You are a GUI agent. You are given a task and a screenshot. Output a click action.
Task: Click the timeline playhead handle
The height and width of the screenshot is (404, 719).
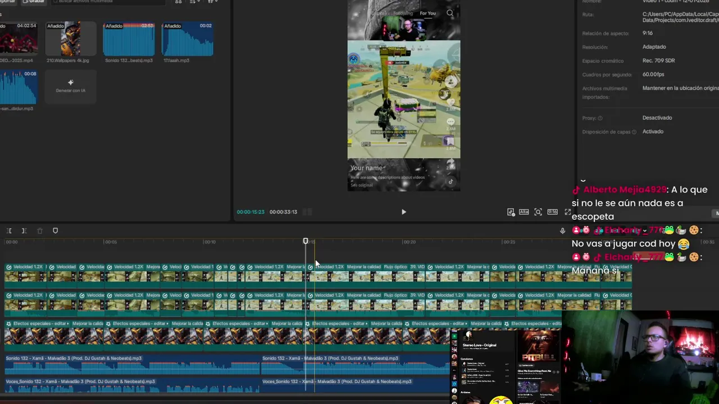pyautogui.click(x=306, y=241)
